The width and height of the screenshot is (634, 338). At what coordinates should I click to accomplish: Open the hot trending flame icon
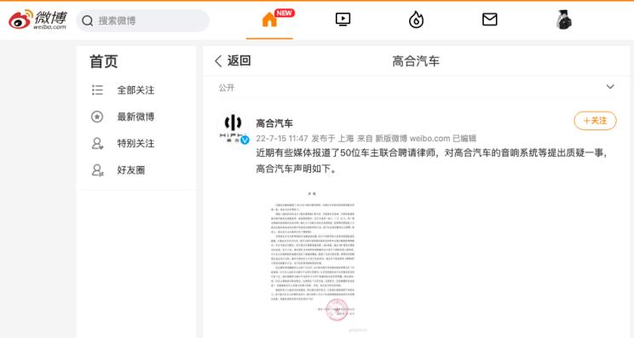(x=416, y=20)
